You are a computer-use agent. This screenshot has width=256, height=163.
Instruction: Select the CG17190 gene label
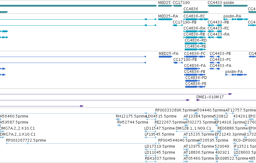(181, 3)
